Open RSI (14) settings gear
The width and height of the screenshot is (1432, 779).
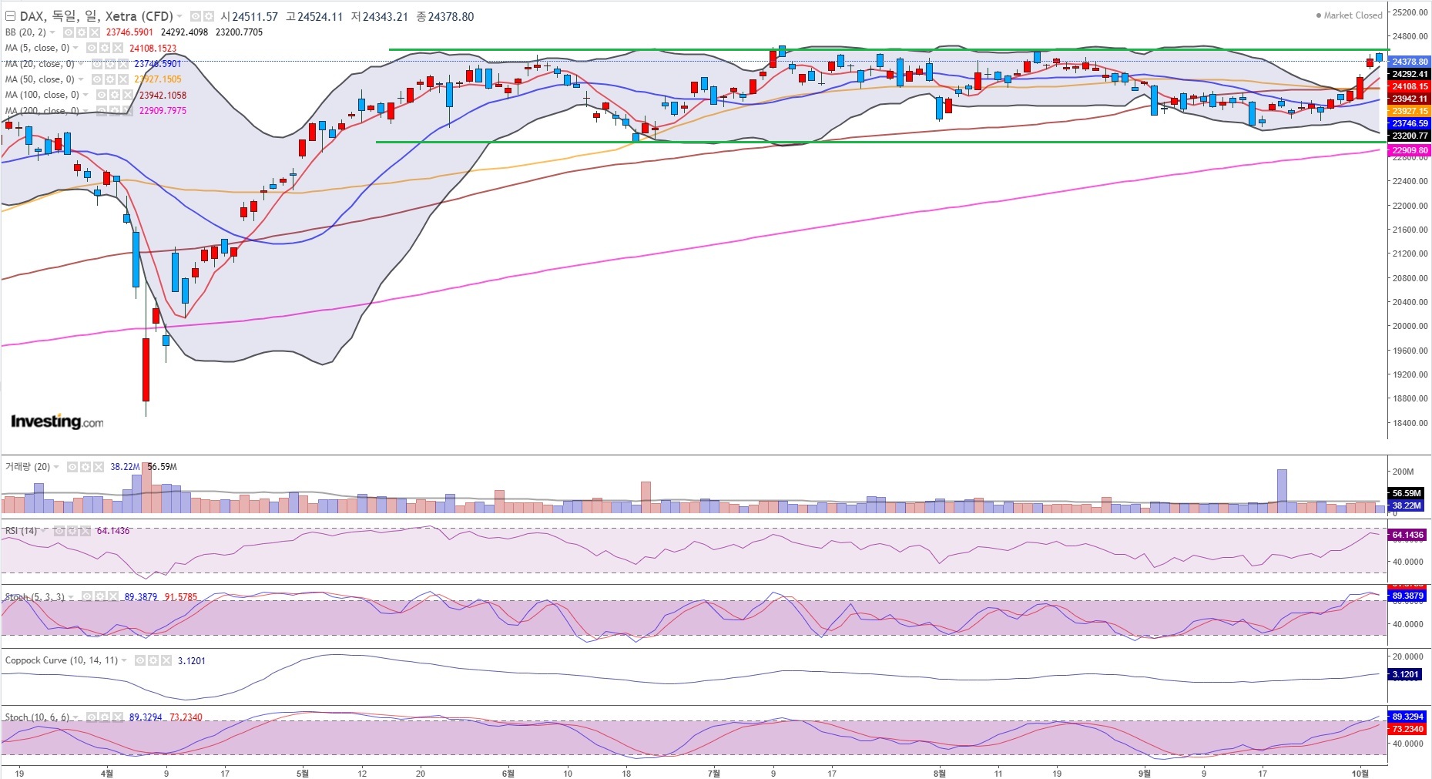[72, 531]
